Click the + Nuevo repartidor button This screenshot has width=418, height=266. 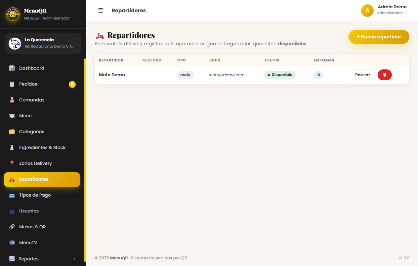pyautogui.click(x=379, y=37)
